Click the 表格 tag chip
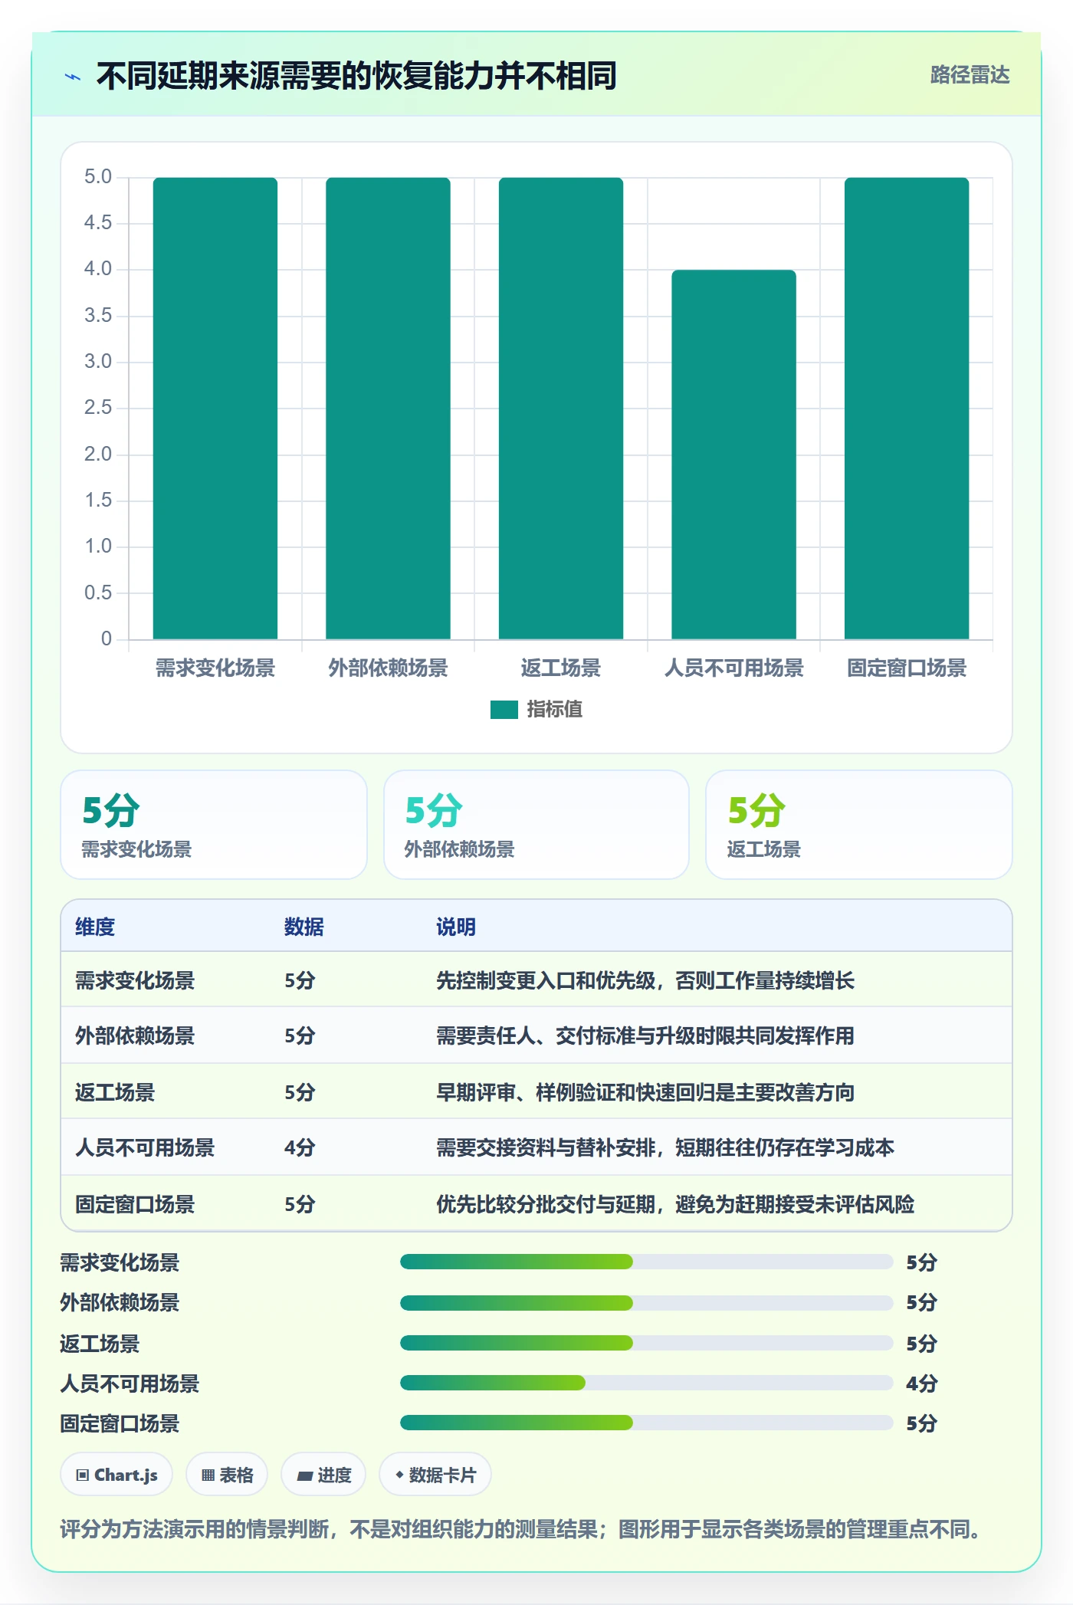Viewport: 1073px width, 1605px height. tap(227, 1475)
